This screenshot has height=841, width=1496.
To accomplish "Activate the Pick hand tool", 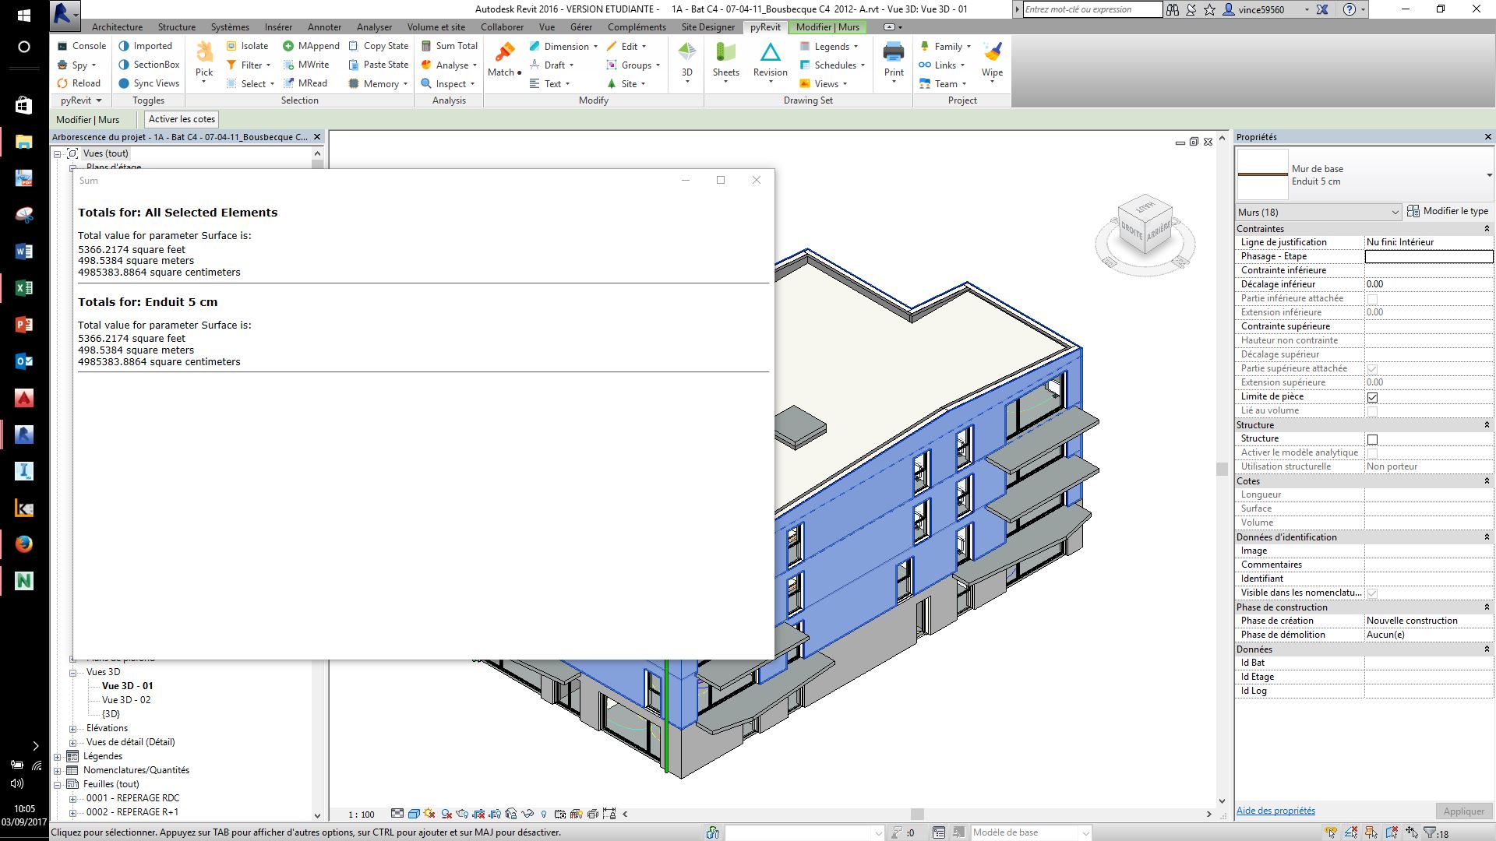I will [x=204, y=53].
